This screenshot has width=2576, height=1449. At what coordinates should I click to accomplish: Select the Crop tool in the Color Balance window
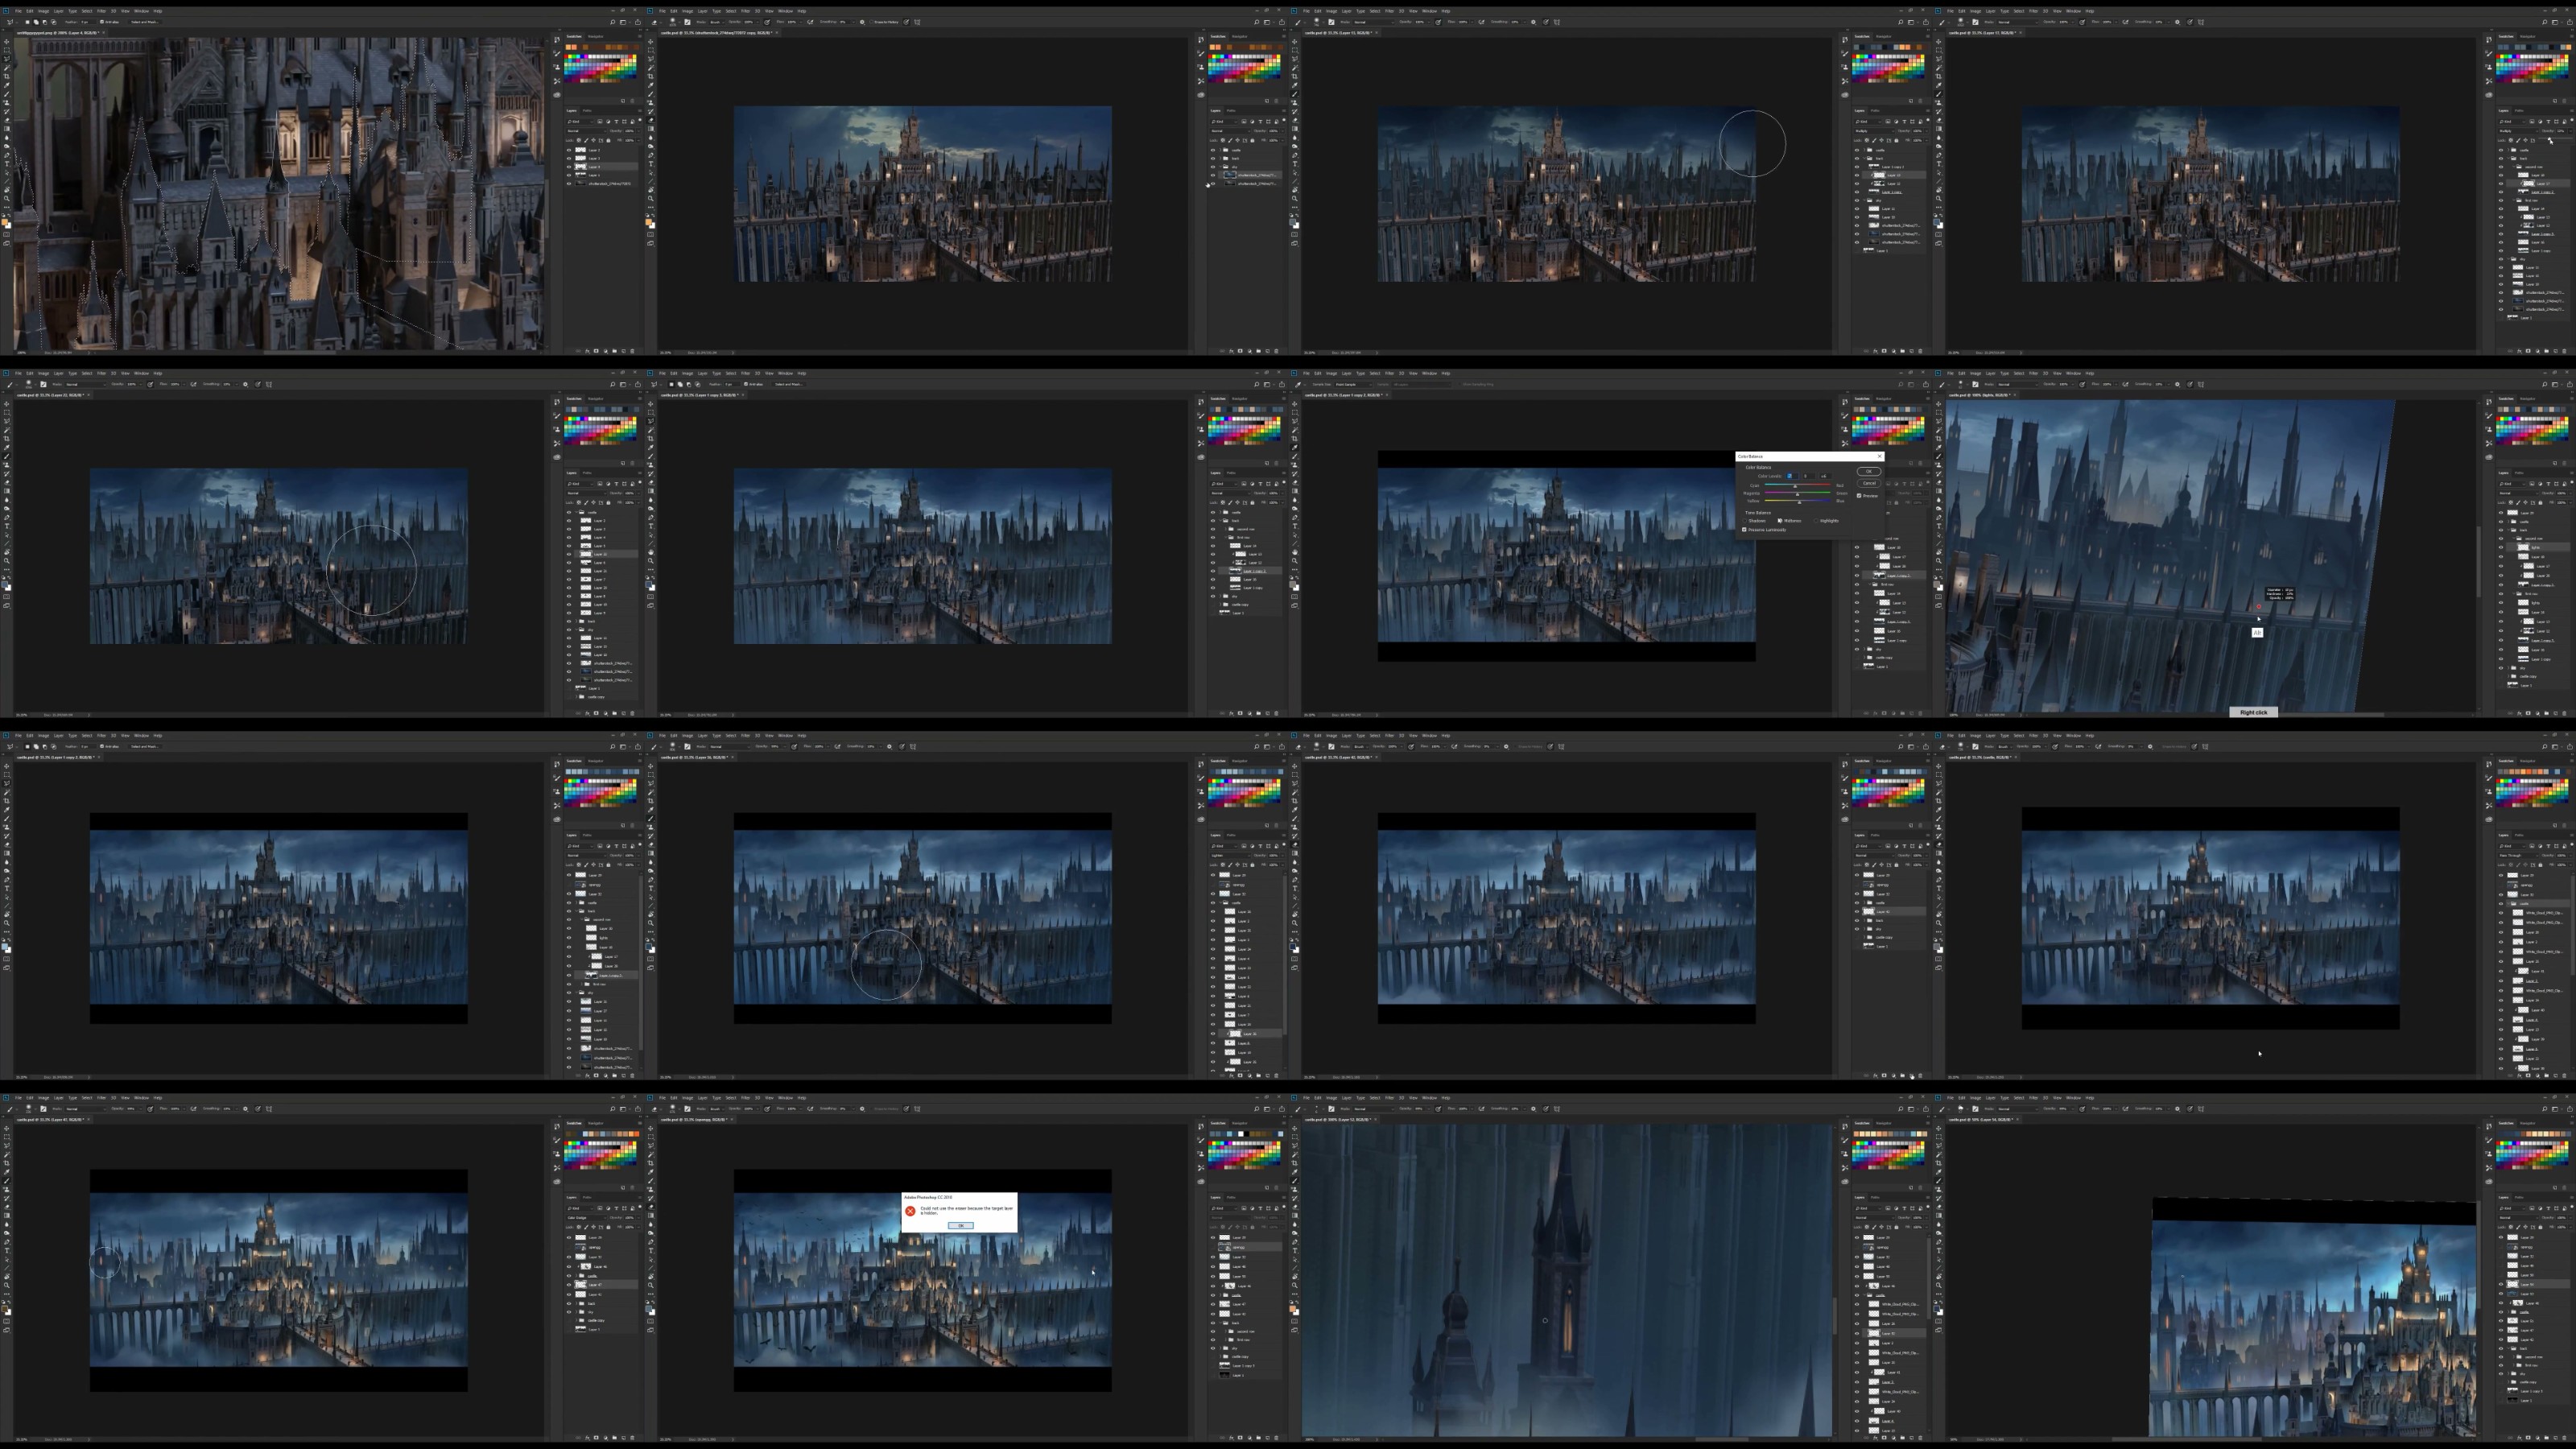(x=1295, y=439)
